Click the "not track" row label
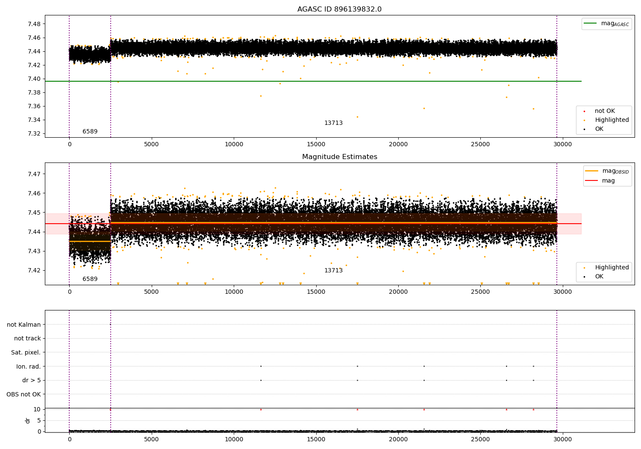 27,339
